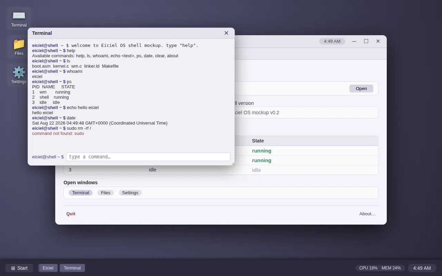Screen dimensions: 442x276
Task: Select the Files chip under Open windows
Action: point(106,193)
